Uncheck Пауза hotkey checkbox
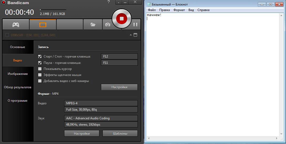The height and width of the screenshot is (144, 286). click(x=40, y=63)
